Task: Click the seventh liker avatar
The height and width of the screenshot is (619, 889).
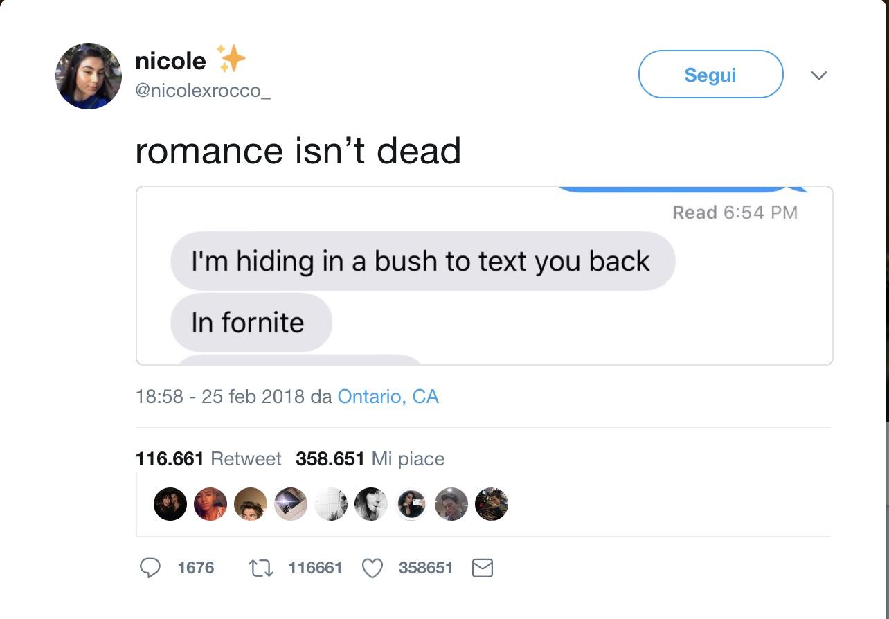Action: 411,504
